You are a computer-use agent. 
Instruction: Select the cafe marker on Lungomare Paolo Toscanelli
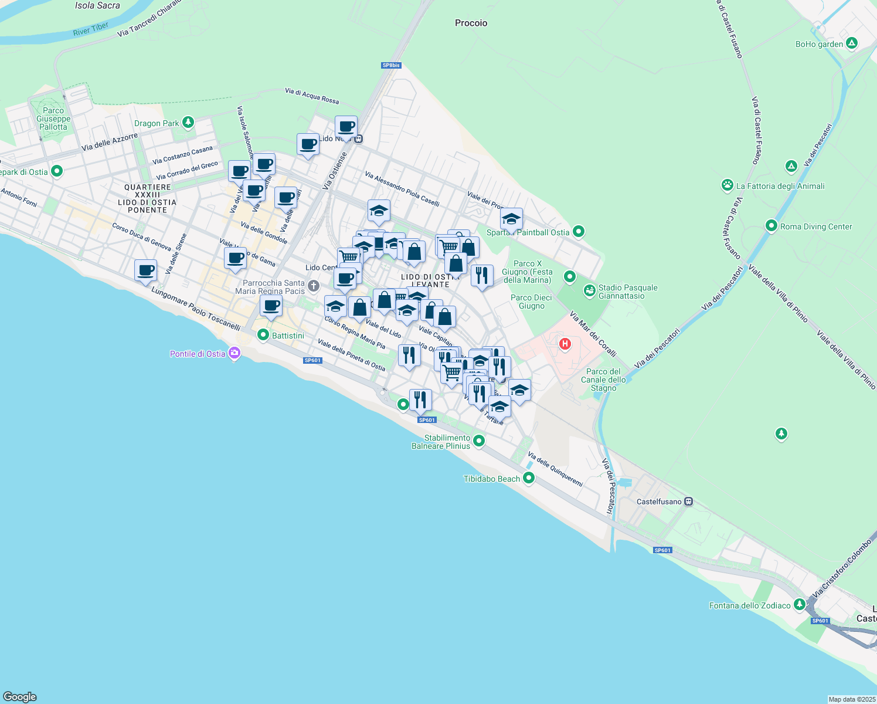point(146,271)
